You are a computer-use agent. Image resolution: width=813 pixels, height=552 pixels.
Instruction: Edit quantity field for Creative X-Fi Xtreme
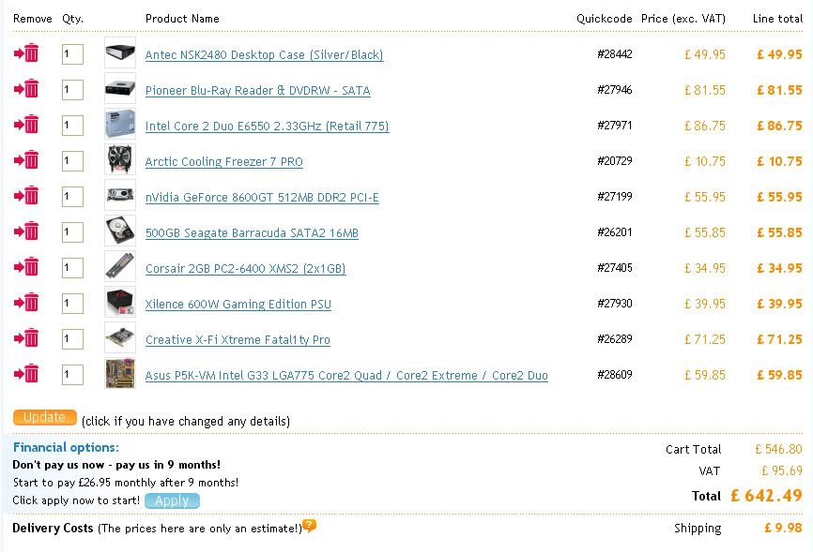(72, 339)
